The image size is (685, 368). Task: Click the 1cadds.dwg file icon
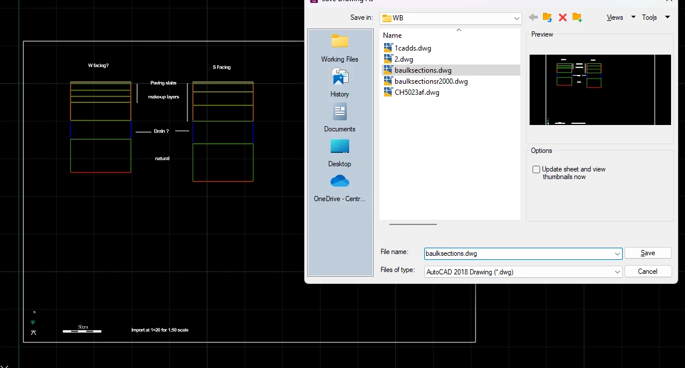coord(388,48)
